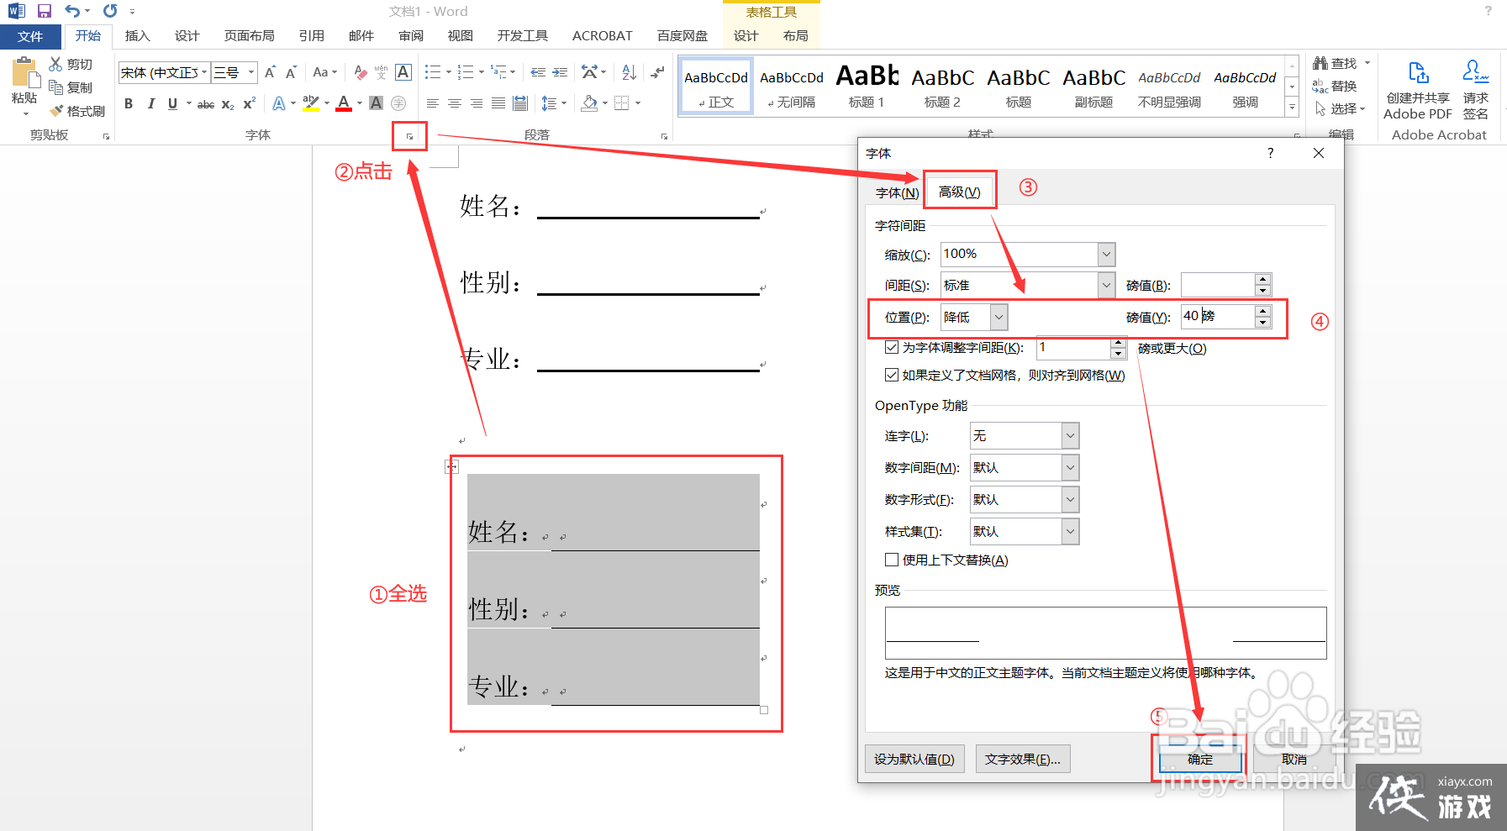The width and height of the screenshot is (1507, 831).
Task: Click the Subscript icon
Action: pyautogui.click(x=228, y=104)
